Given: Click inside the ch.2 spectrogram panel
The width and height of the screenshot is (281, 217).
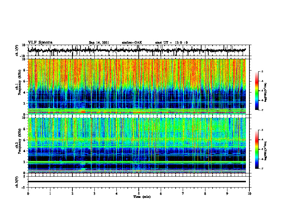Looking at the screenshot, I should point(137,145).
